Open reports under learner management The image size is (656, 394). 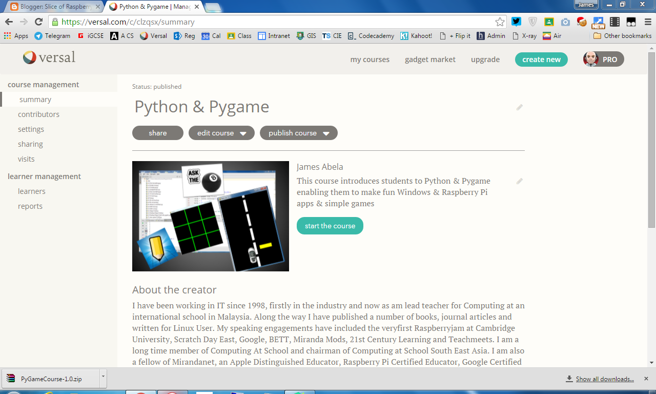(30, 206)
